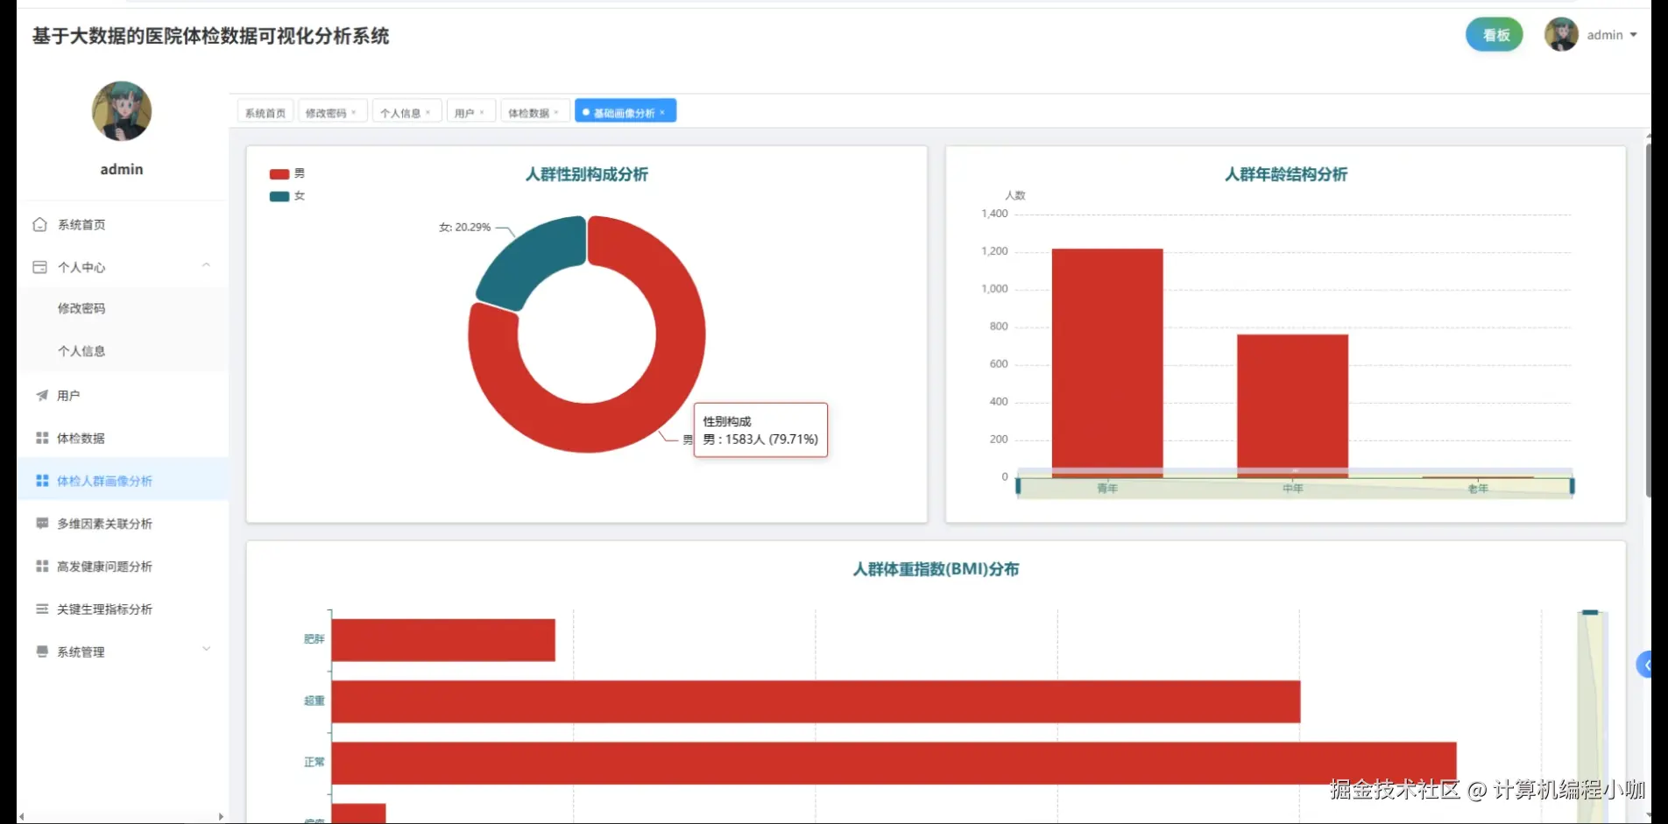The height and width of the screenshot is (824, 1668).
Task: Close the 体检数据 tab
Action: [556, 113]
